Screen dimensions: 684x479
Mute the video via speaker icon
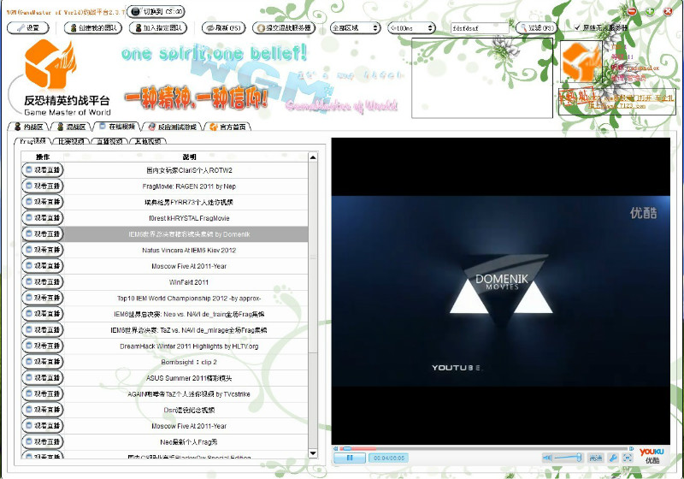(547, 458)
